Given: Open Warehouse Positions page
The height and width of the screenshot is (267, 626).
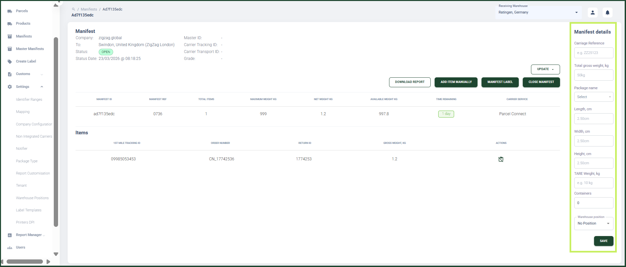Looking at the screenshot, I should point(32,198).
